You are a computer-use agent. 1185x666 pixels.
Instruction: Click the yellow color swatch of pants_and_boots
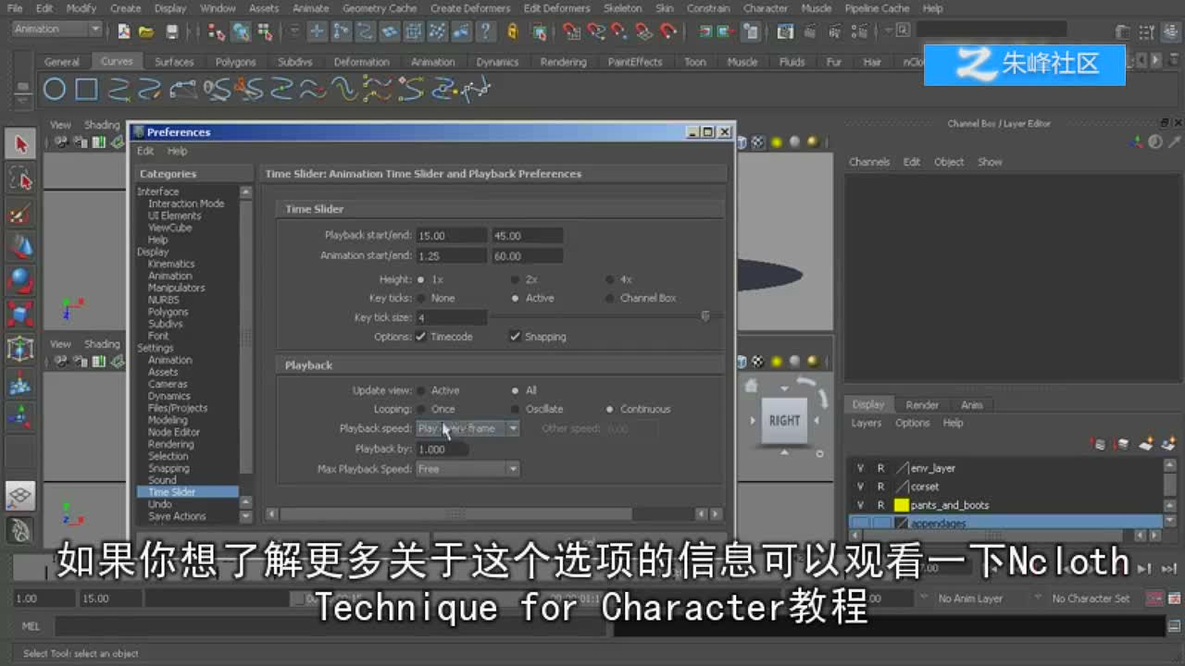coord(901,505)
